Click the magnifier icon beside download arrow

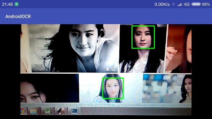[113, 69]
